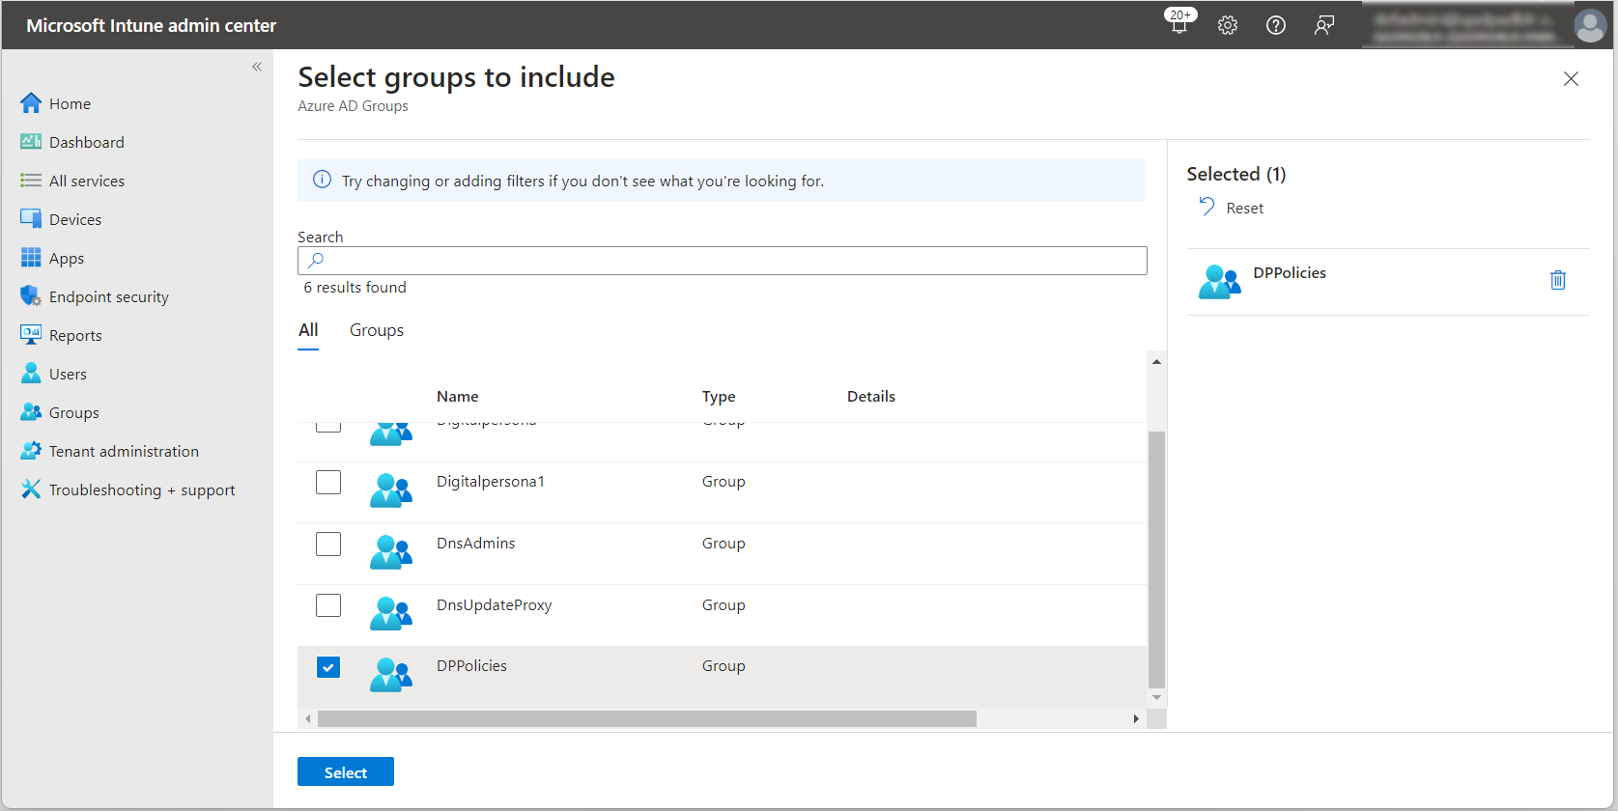Click the Select button

(345, 772)
